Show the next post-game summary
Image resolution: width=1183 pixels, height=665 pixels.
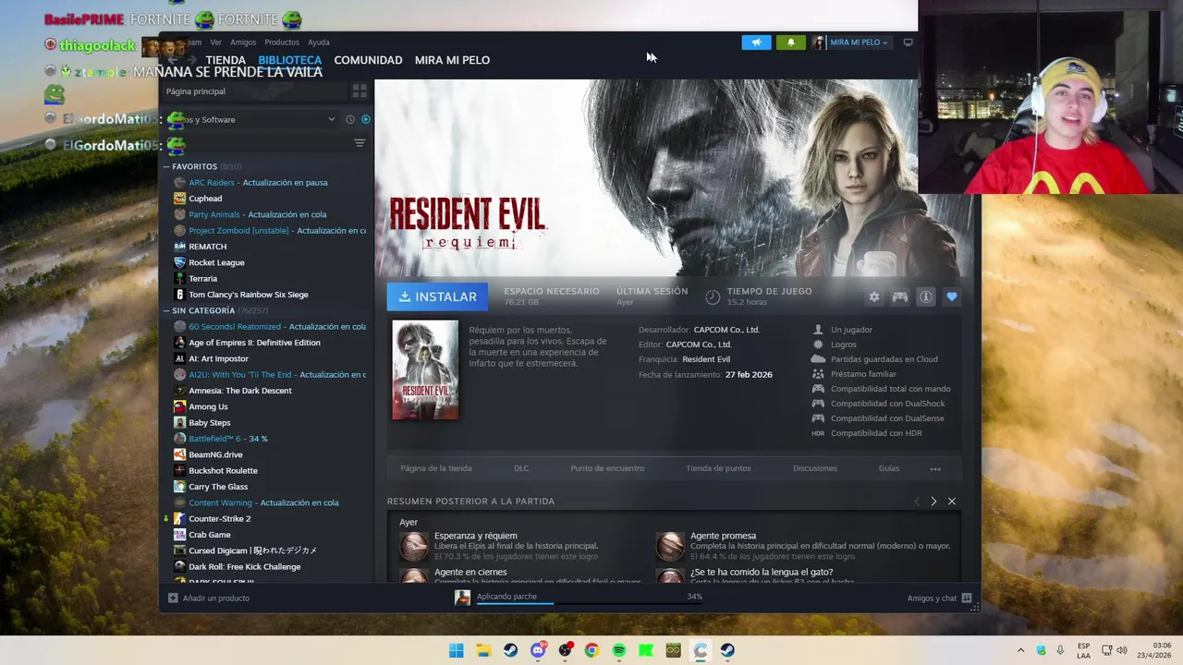(933, 502)
